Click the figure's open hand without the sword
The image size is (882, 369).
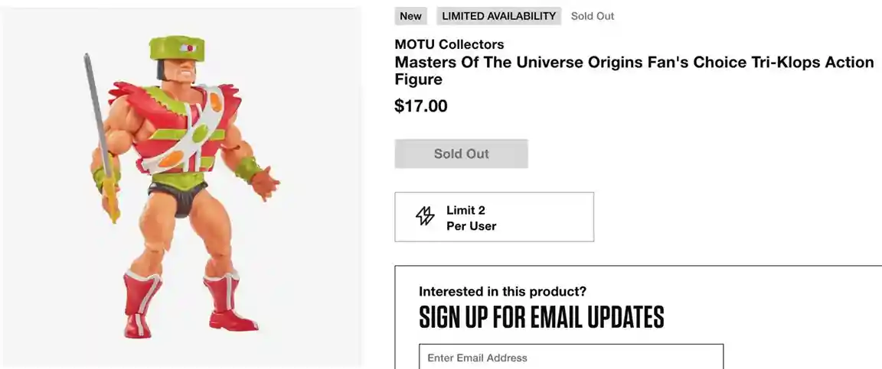(265, 183)
